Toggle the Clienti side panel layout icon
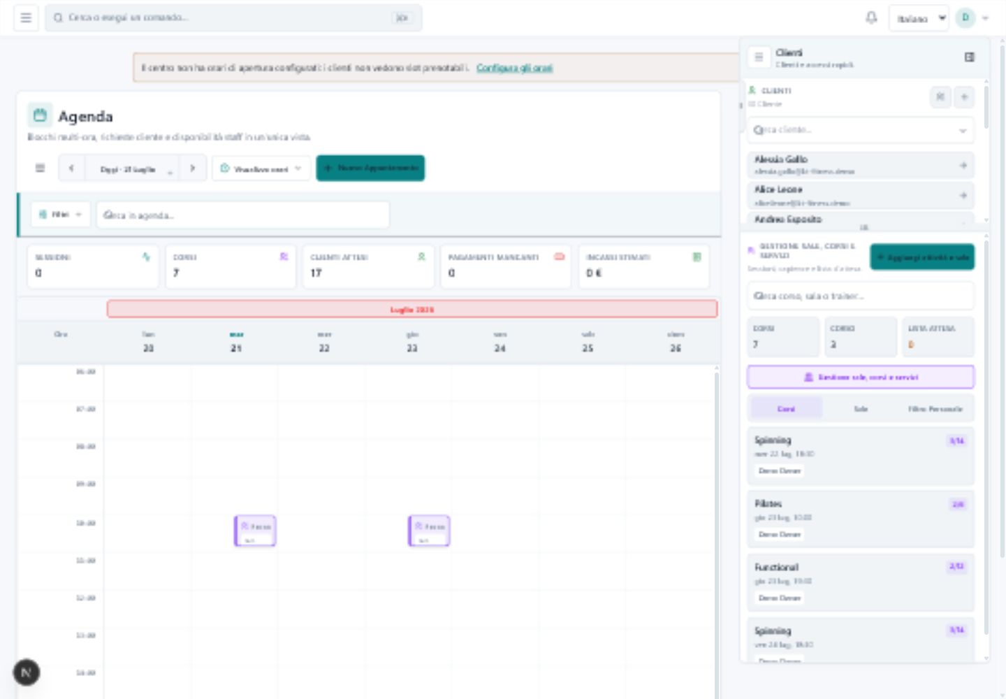Screen dimensions: 1006x699 pos(970,57)
